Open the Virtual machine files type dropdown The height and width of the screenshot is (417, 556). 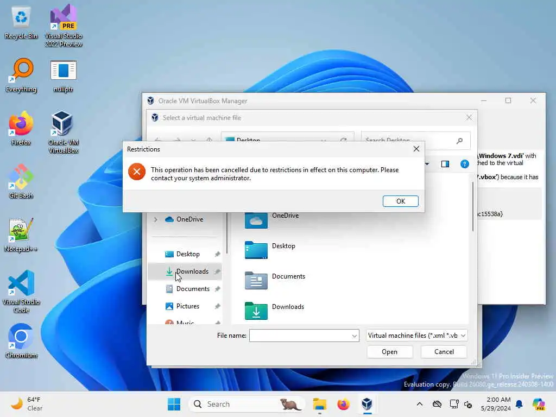416,336
